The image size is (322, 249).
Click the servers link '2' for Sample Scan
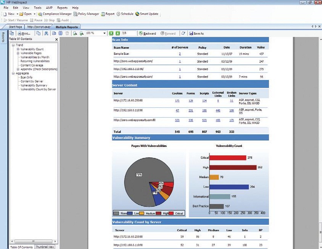(x=180, y=54)
